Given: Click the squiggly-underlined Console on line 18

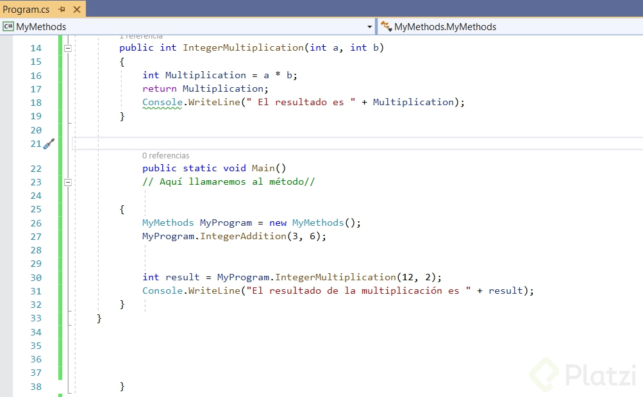Looking at the screenshot, I should point(162,102).
